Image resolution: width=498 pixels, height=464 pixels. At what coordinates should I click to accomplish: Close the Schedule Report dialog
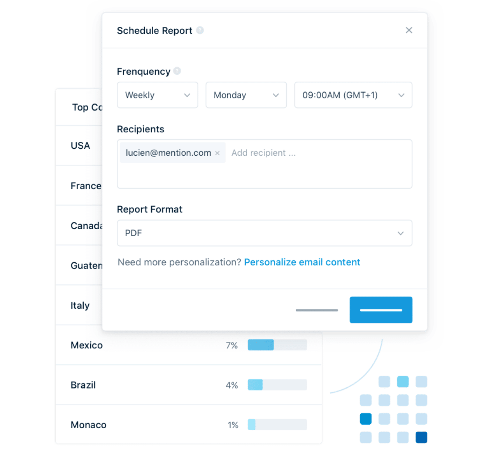pyautogui.click(x=409, y=30)
